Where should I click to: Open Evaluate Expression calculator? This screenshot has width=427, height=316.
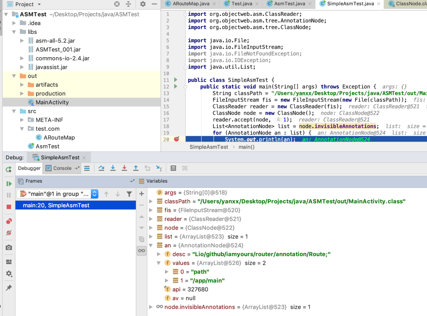point(173,168)
